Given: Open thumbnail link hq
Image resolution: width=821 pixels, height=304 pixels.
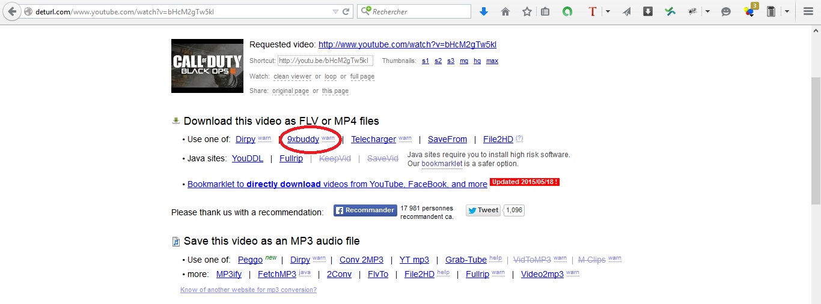Looking at the screenshot, I should click(x=477, y=61).
